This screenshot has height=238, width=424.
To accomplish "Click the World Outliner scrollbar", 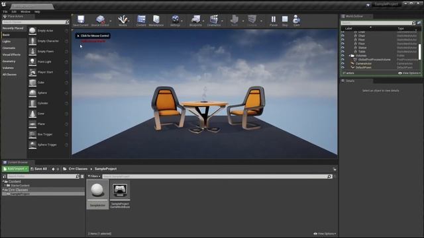I will pos(419,52).
